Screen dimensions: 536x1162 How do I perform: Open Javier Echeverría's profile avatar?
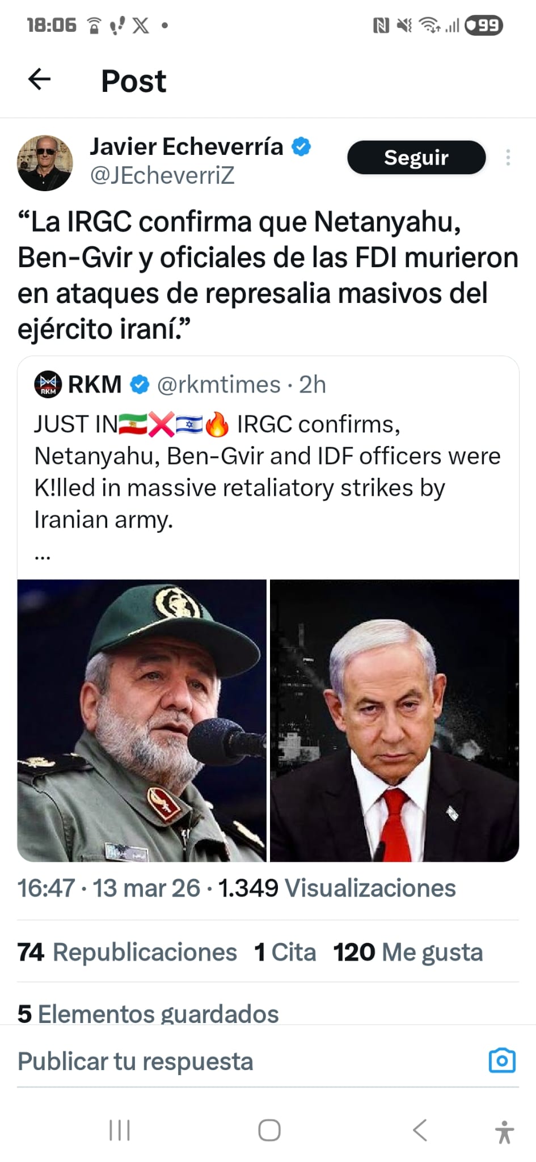[x=45, y=163]
